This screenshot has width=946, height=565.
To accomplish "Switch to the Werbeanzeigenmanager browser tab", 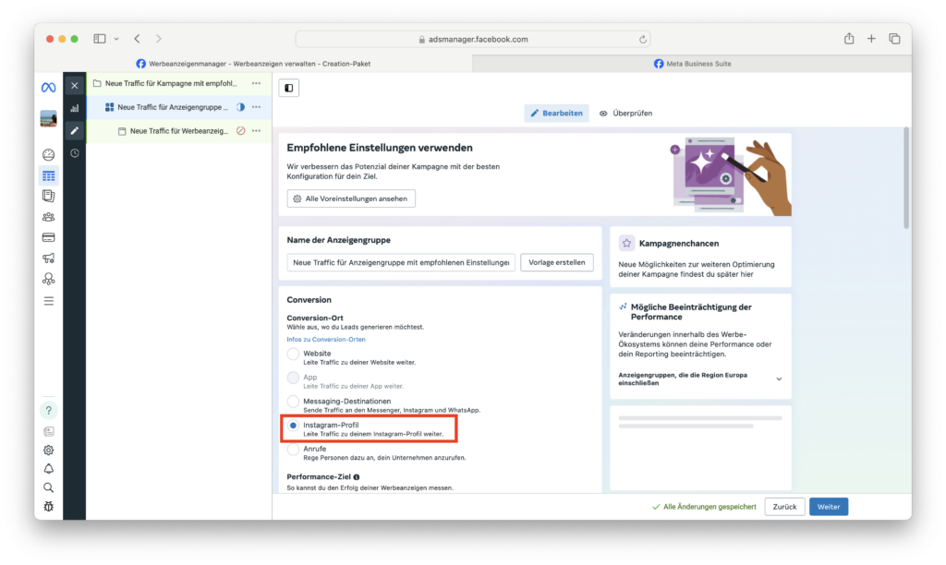I will (x=253, y=64).
